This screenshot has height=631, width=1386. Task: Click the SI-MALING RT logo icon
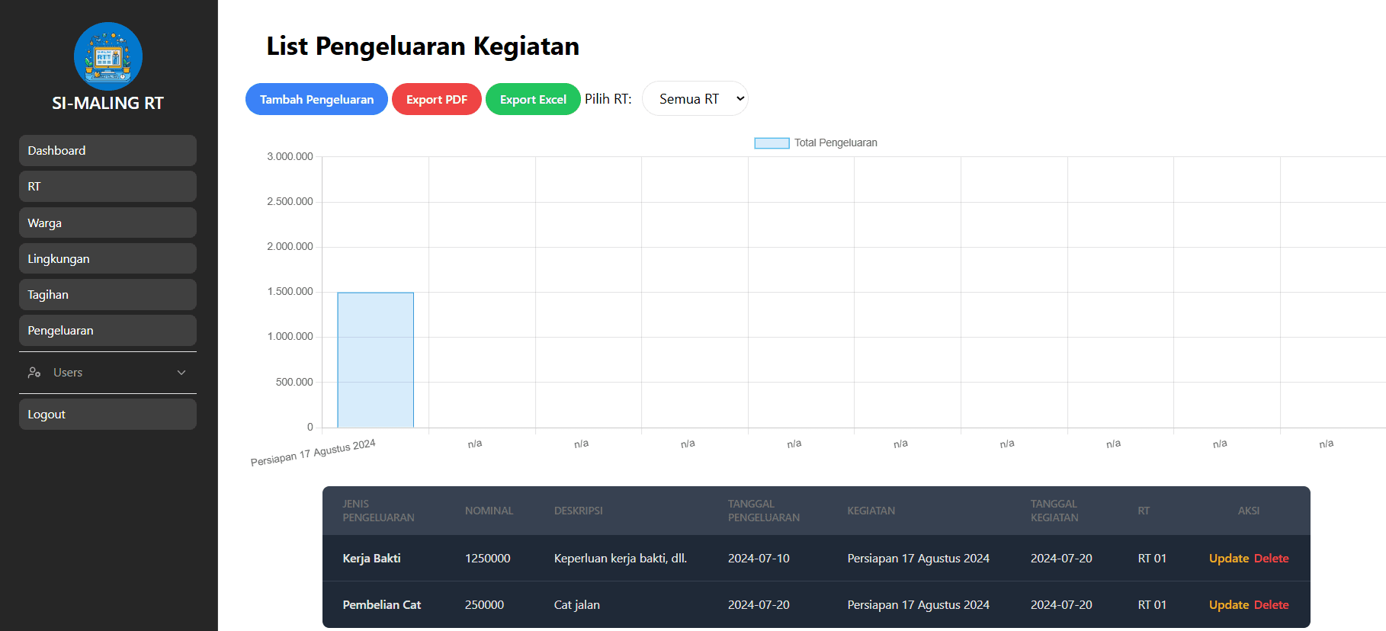pyautogui.click(x=107, y=56)
